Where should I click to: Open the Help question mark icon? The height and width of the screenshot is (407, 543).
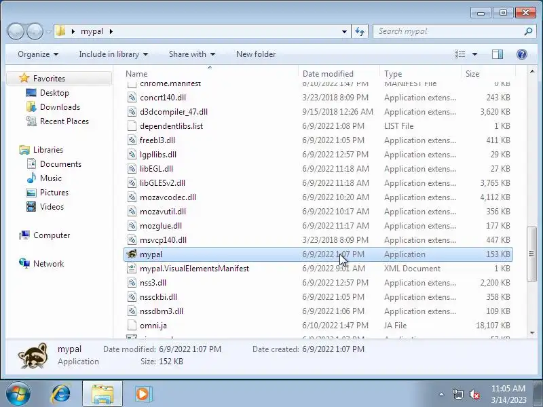(x=522, y=54)
